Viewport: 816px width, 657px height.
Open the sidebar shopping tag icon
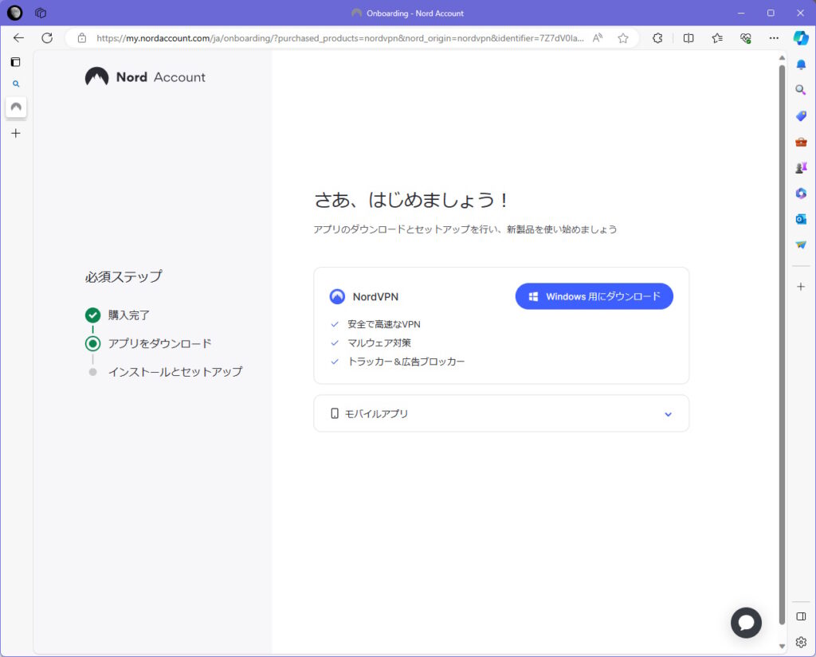coord(801,115)
